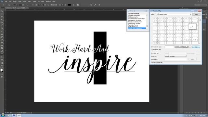
Task: Expand the font size dropdown arrow
Action: click(45, 5)
